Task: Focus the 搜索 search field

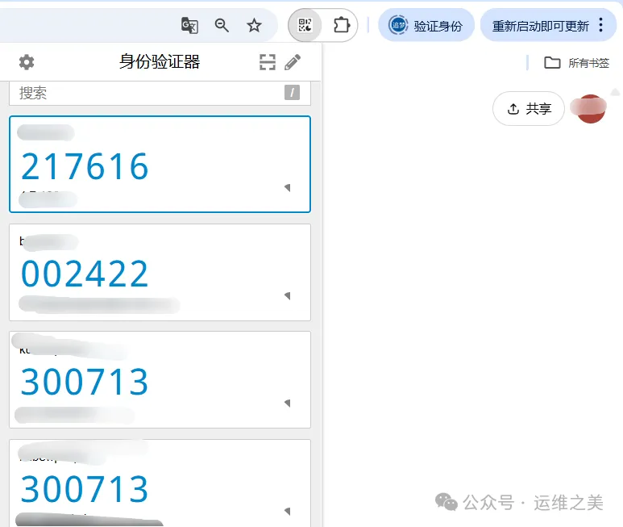Action: pos(145,93)
